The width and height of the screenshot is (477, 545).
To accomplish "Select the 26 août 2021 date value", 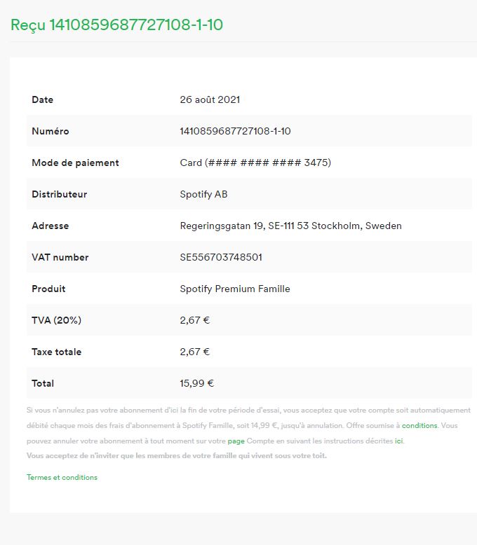I will point(210,99).
